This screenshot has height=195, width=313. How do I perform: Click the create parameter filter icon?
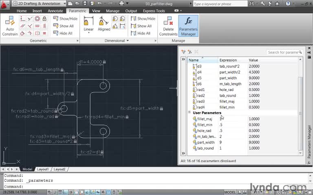pyautogui.click(x=183, y=52)
